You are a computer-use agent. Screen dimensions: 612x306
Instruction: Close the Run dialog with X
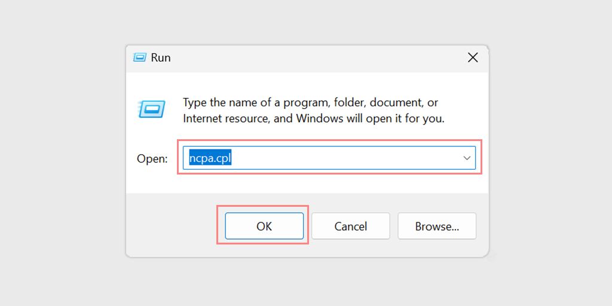473,58
